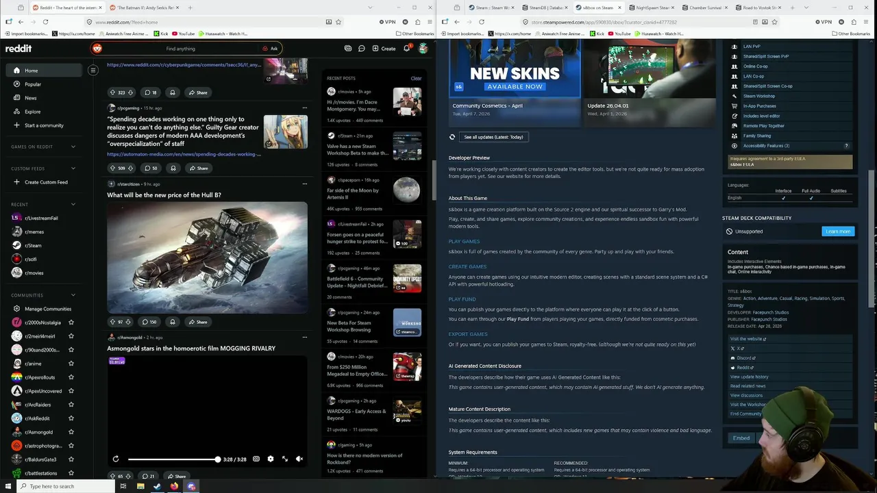This screenshot has height=493, width=877.
Task: Reload the Steam store page
Action: 482,22
